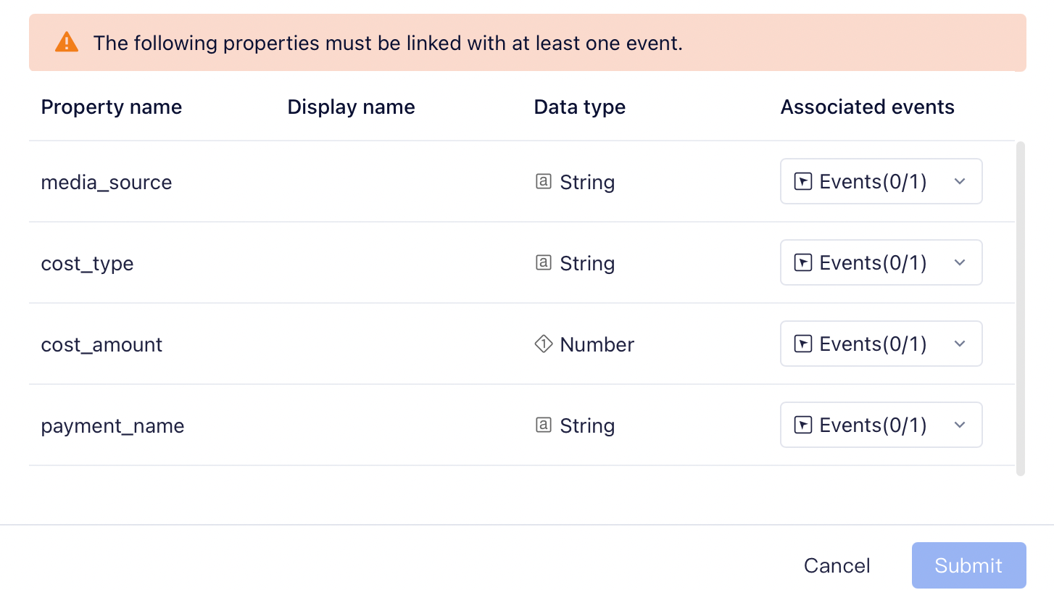Click the Property name column header
Screen dimensions: 1054x590
[x=112, y=107]
